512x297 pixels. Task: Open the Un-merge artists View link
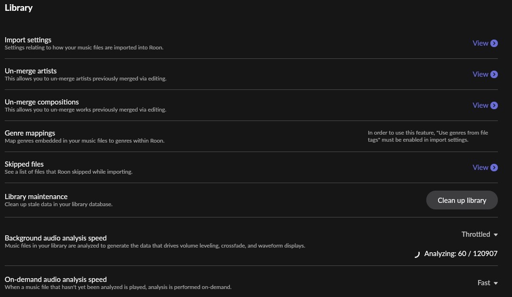click(480, 74)
